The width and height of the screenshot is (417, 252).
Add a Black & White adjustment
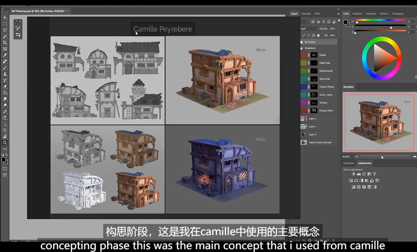[x=361, y=180]
